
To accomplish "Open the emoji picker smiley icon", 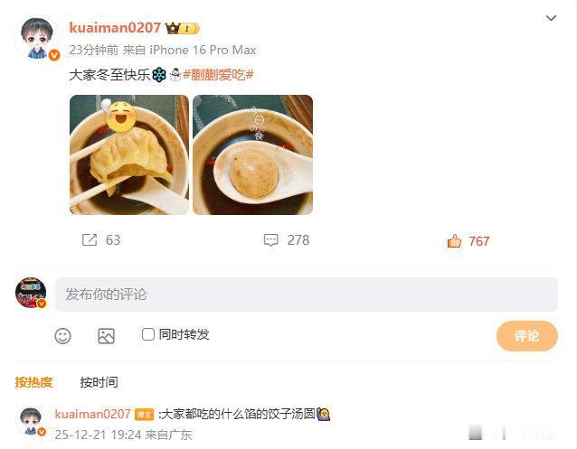I will click(63, 336).
